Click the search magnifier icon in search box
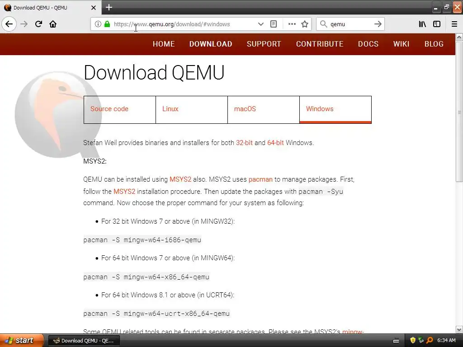Screen dimensions: 463x347 tap(324, 24)
